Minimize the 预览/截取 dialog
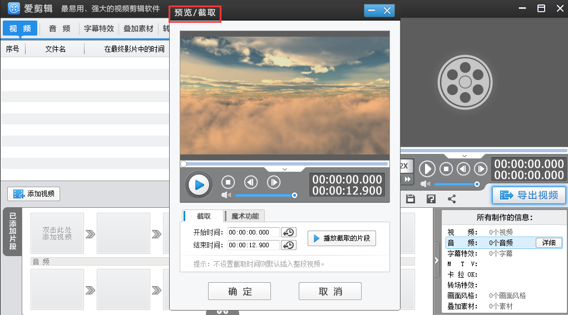568x315 pixels. pos(372,11)
